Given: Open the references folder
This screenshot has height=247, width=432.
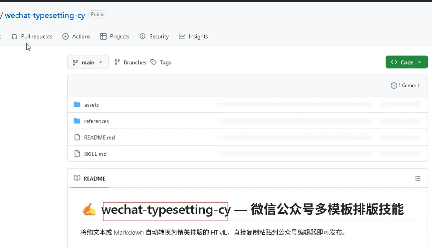Looking at the screenshot, I should click(x=96, y=121).
